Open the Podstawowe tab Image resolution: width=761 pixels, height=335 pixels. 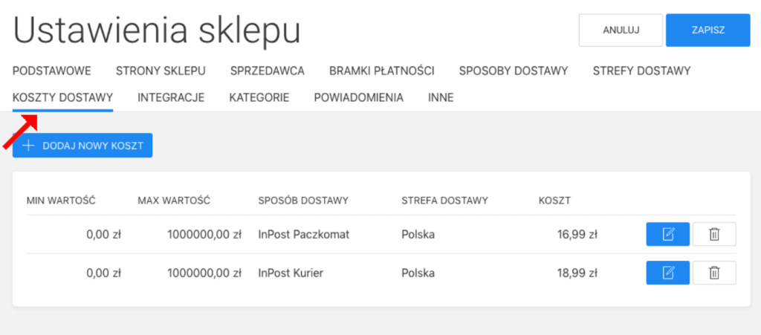[x=52, y=71]
